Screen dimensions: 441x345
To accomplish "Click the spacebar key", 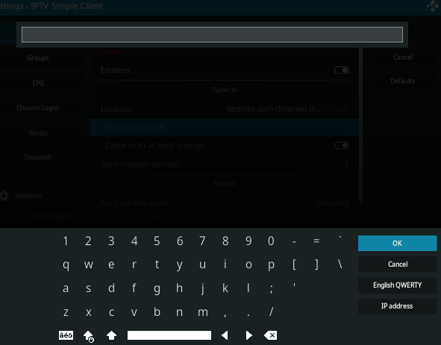I will pos(169,335).
